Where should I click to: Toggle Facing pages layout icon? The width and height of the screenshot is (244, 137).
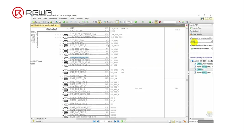[177, 121]
